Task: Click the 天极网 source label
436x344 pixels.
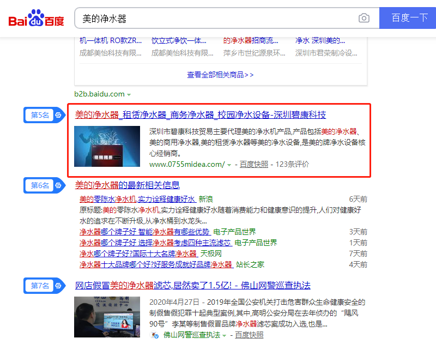Action: pyautogui.click(x=211, y=254)
